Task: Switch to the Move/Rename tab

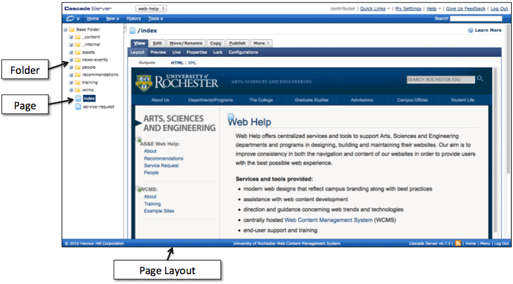Action: 186,43
